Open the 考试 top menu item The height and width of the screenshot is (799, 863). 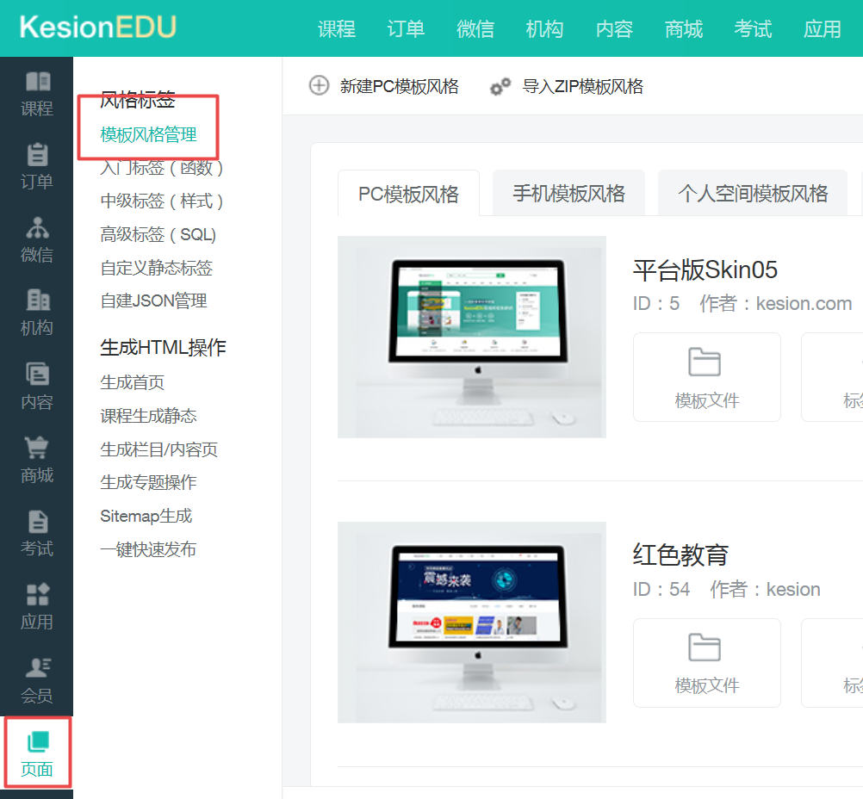[x=753, y=28]
